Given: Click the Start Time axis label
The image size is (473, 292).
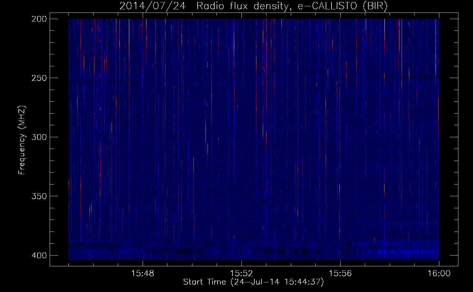Looking at the screenshot, I should 253,282.
